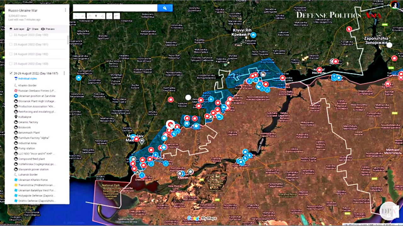Screen dimensions: 403x226
Task: Select the Measure distances ruler tool
Action: pyautogui.click(x=117, y=16)
